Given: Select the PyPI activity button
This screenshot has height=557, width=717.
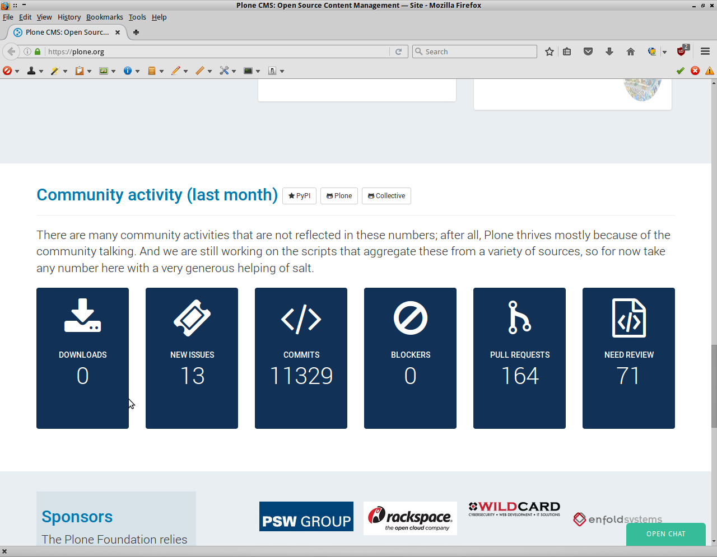Looking at the screenshot, I should point(299,196).
